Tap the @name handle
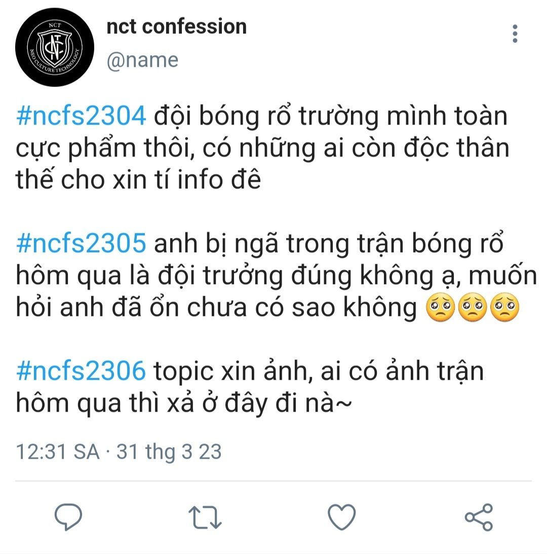Image resolution: width=547 pixels, height=554 pixels. pos(142,60)
